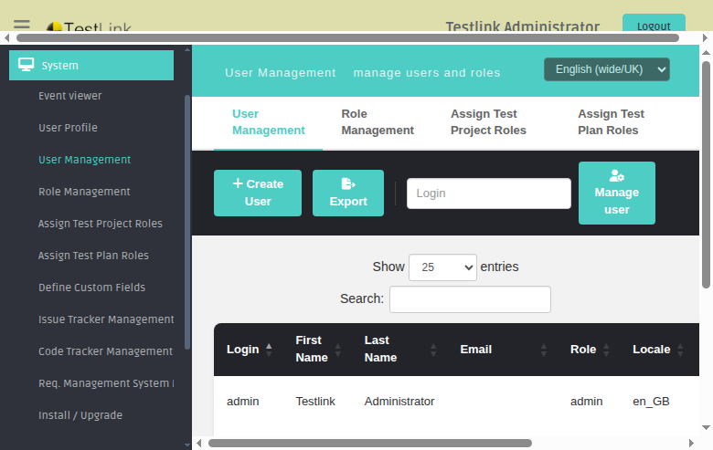
Task: Click the Testlink first name cell
Action: [x=315, y=402]
